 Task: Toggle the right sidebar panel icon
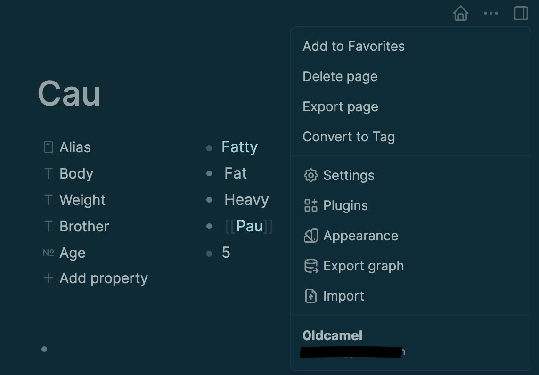click(521, 14)
